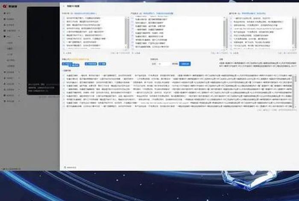Collapse the expanded fifth sidebar menu group
The width and height of the screenshot is (299, 201).
point(19,36)
